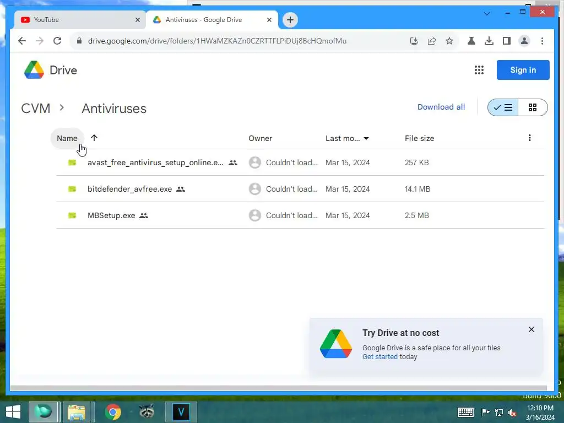Open Google Chrome from the taskbar
This screenshot has height=423, width=564.
(x=113, y=412)
